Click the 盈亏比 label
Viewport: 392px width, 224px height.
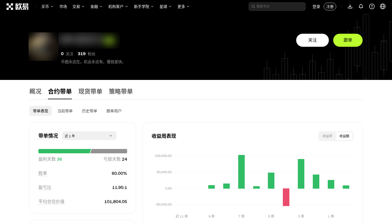(45, 187)
